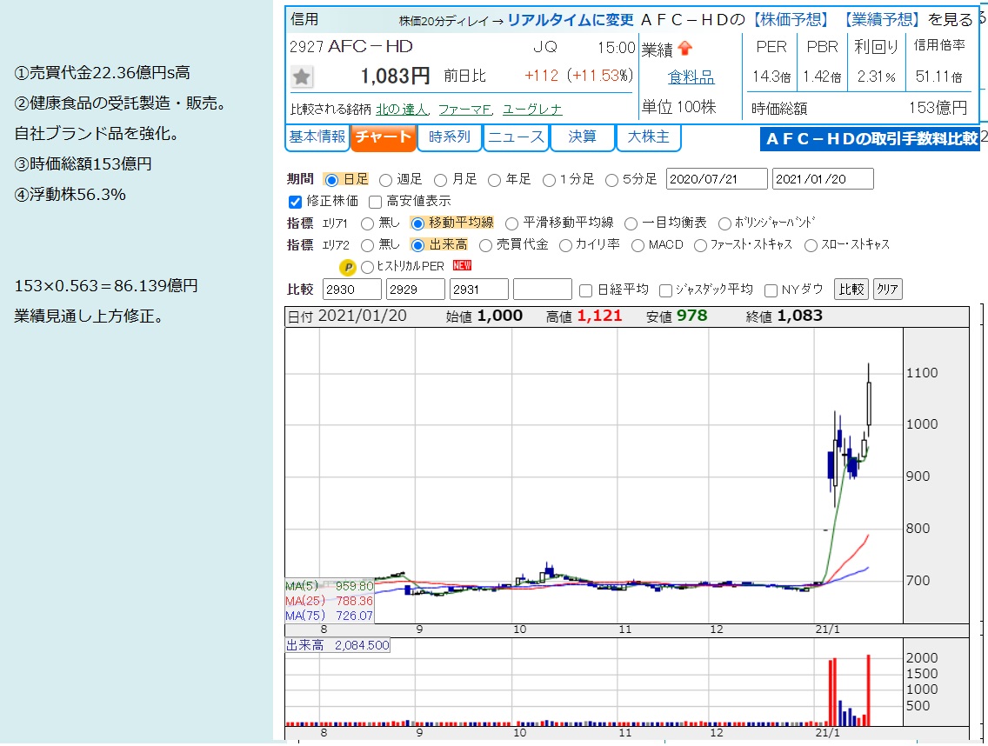
Task: Check the 日経平均 comparison checkbox
Action: click(x=585, y=290)
